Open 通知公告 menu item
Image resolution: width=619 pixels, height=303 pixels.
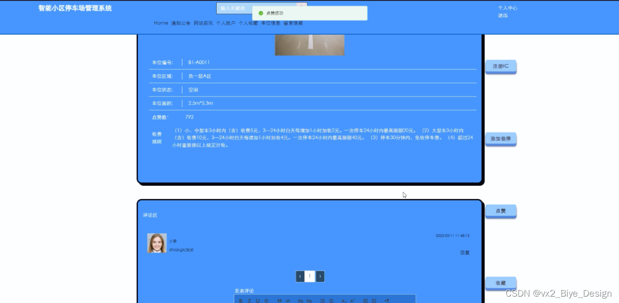pos(181,23)
